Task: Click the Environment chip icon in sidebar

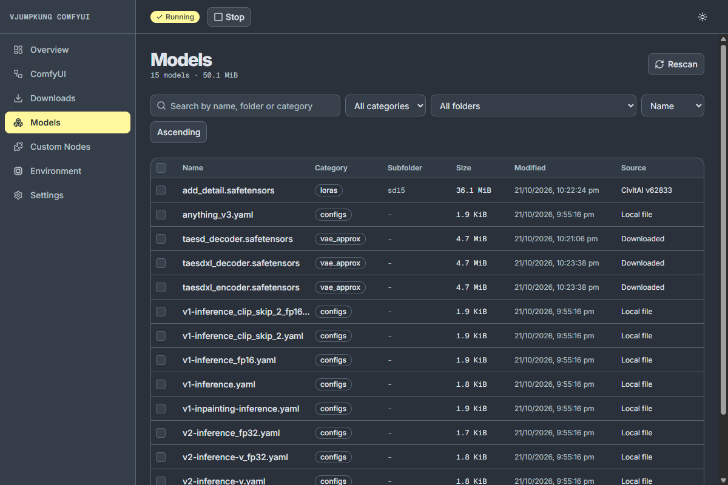Action: click(x=18, y=171)
